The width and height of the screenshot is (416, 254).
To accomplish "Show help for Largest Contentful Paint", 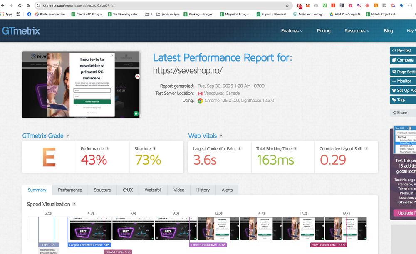I will 239,148.
